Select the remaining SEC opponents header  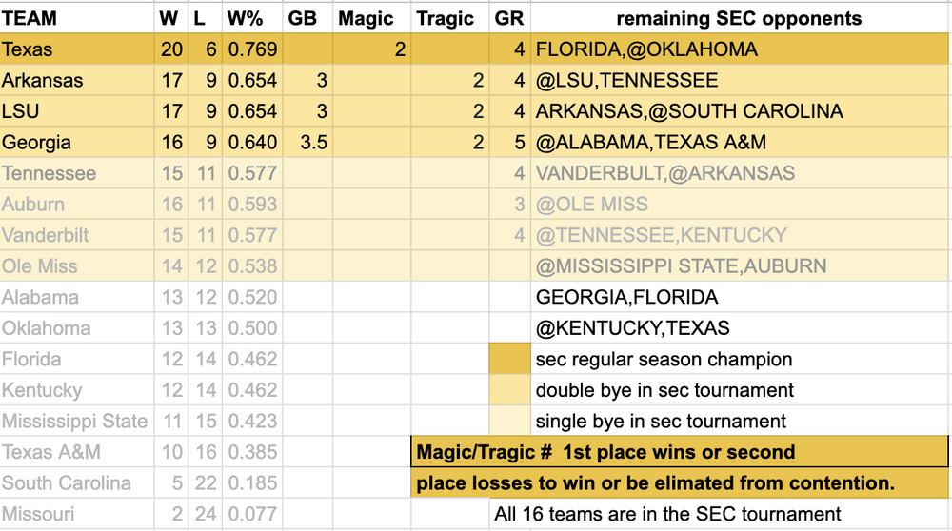pos(740,18)
